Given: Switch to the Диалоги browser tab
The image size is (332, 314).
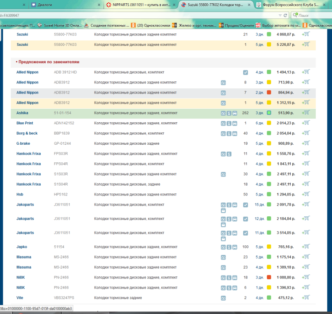Looking at the screenshot, I should click(x=65, y=4).
